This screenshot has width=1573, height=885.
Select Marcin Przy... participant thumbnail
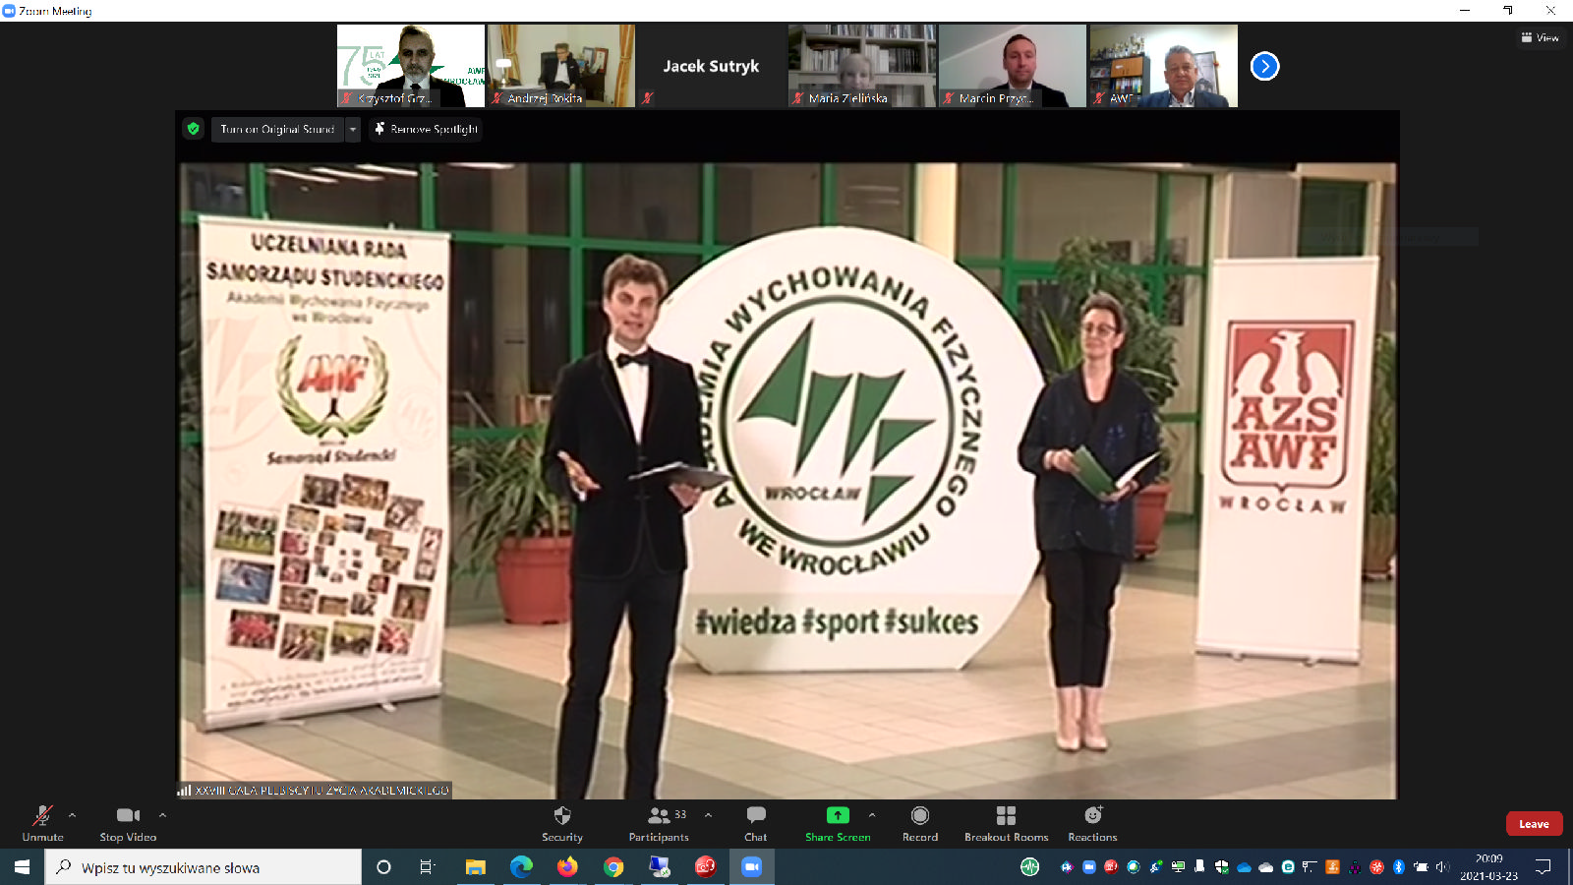tap(1013, 66)
